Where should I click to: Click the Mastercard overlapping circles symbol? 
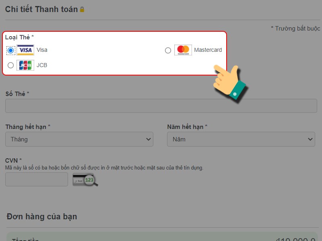(184, 50)
